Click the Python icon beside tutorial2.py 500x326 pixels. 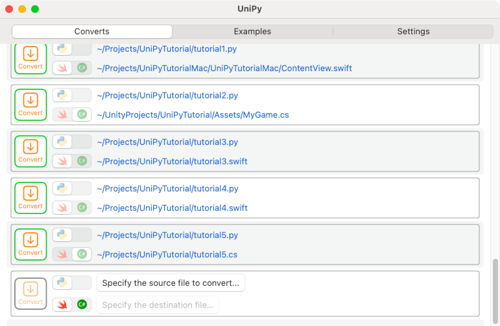(x=62, y=95)
